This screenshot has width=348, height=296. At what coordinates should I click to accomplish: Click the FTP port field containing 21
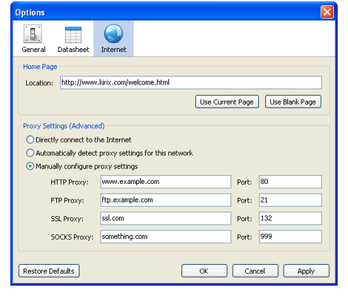pos(290,200)
